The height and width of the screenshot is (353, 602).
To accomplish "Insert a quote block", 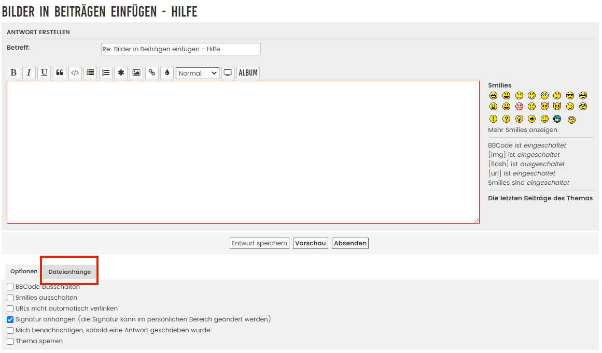I will coord(60,73).
